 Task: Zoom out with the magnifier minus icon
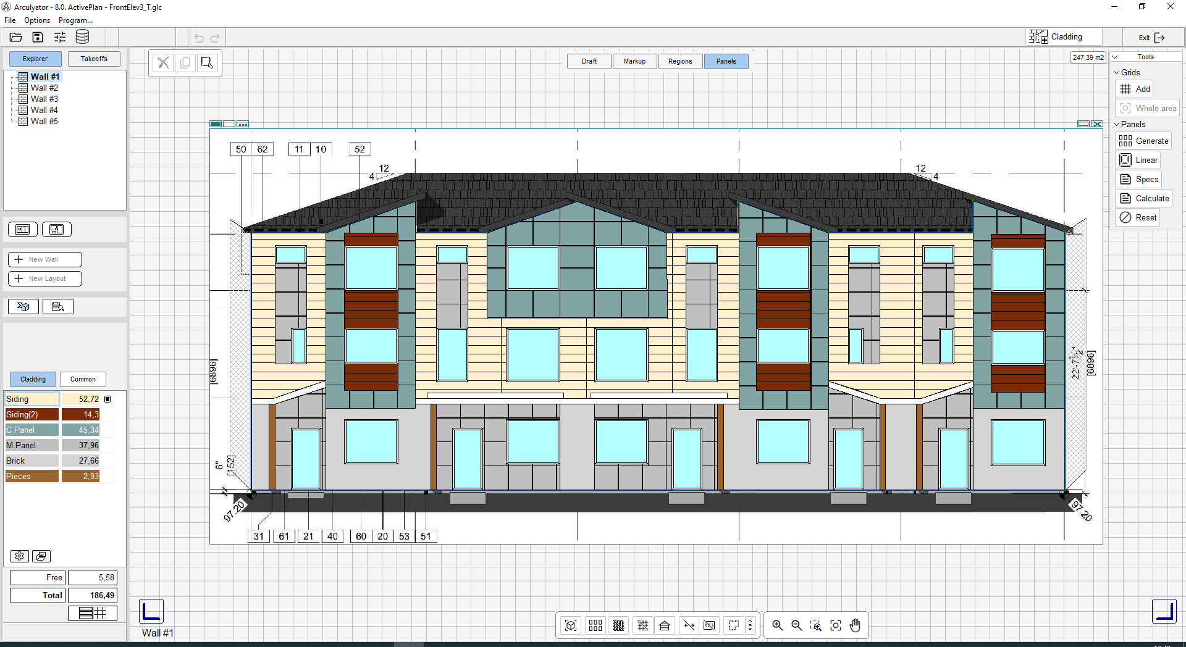797,625
